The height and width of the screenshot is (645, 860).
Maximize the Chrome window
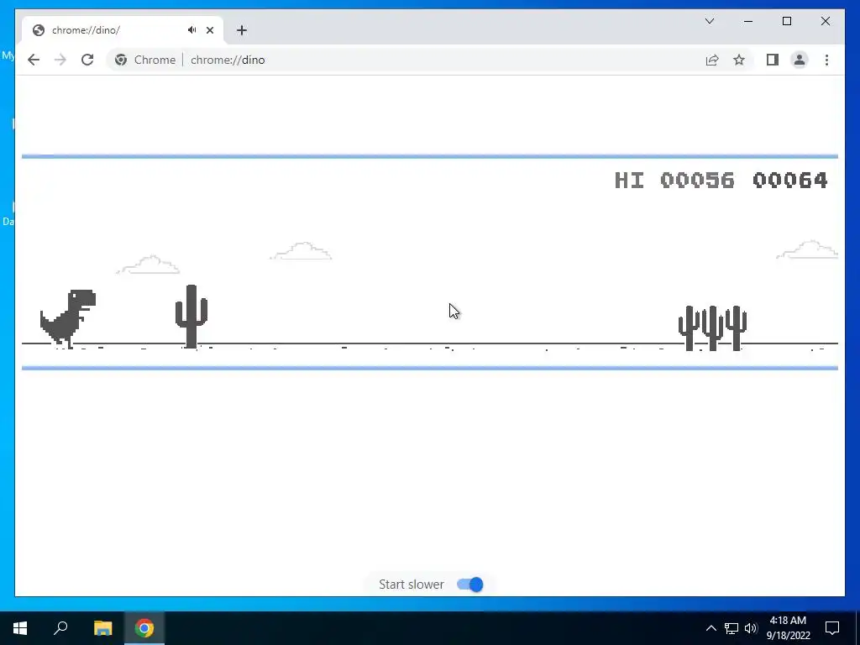pos(786,21)
